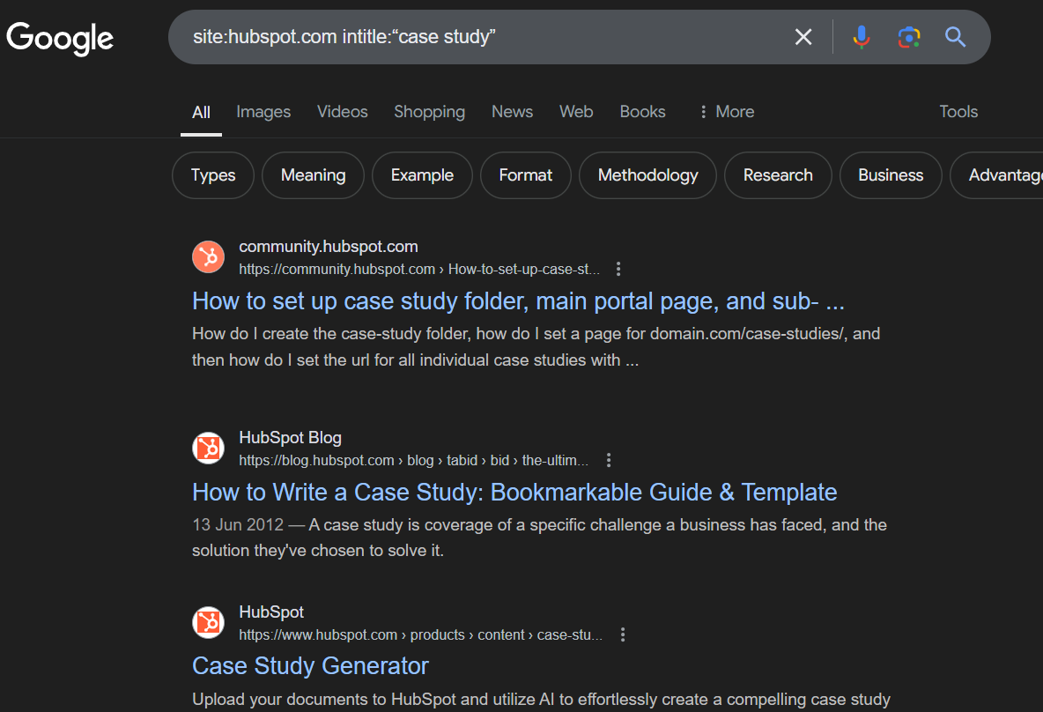The image size is (1043, 712).
Task: Open three-dot menu for Case Study Generator result
Action: 623,634
